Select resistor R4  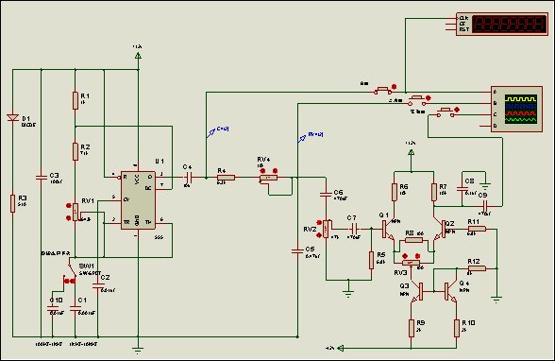pos(226,178)
